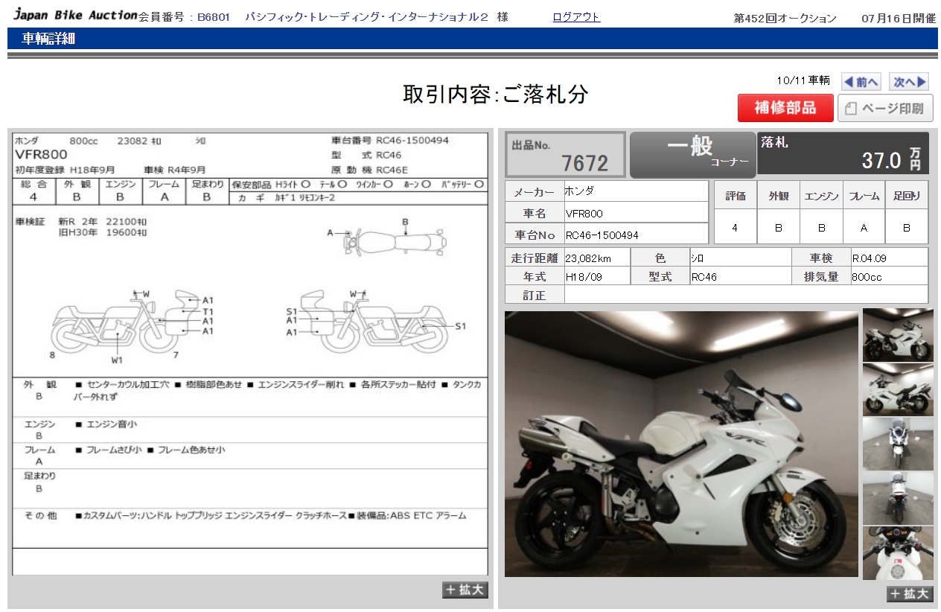
Task: Click the lot number 7672
Action: (585, 163)
